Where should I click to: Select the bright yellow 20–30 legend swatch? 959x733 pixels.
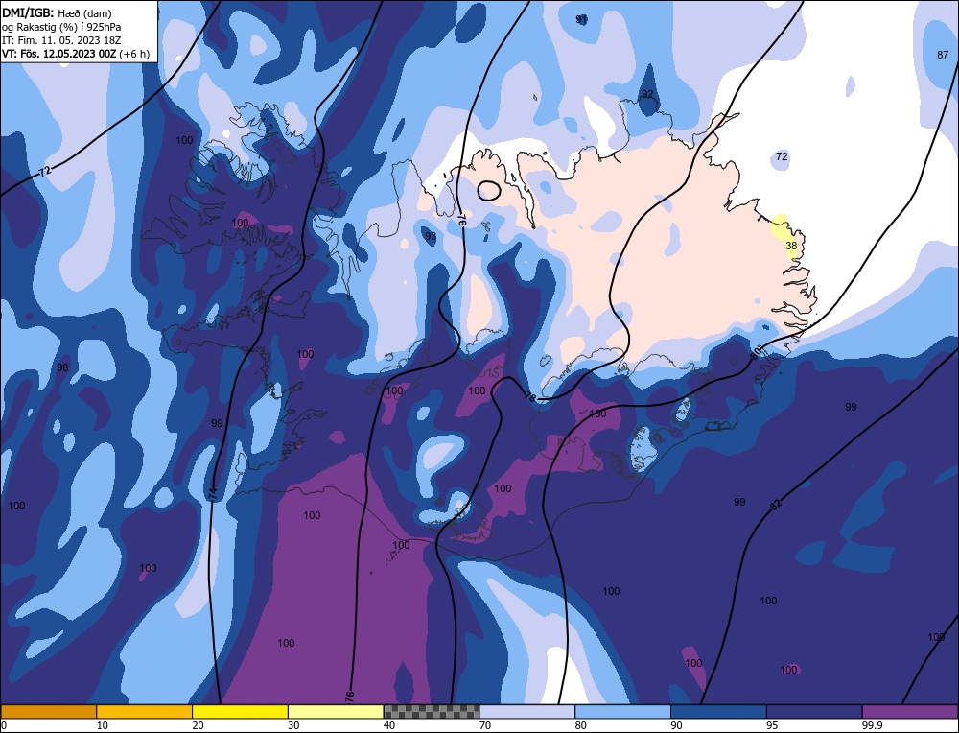[x=240, y=712]
